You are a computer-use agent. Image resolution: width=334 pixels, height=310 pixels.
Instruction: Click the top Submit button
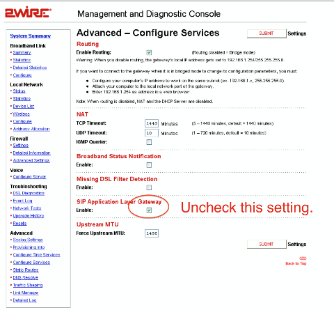(x=267, y=33)
